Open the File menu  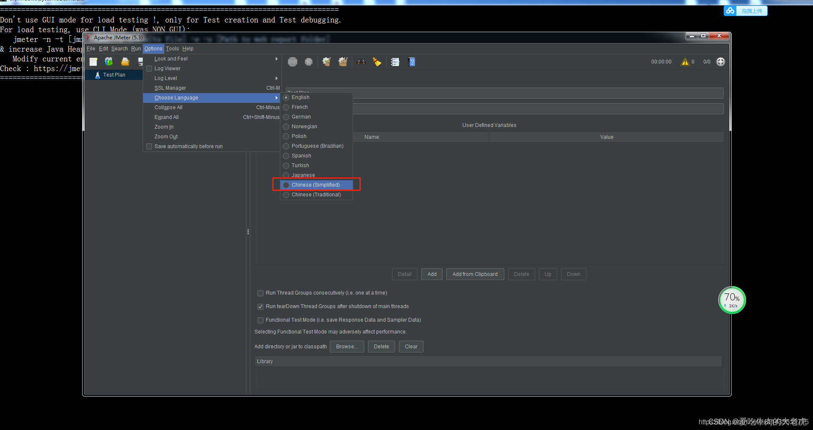pos(91,49)
